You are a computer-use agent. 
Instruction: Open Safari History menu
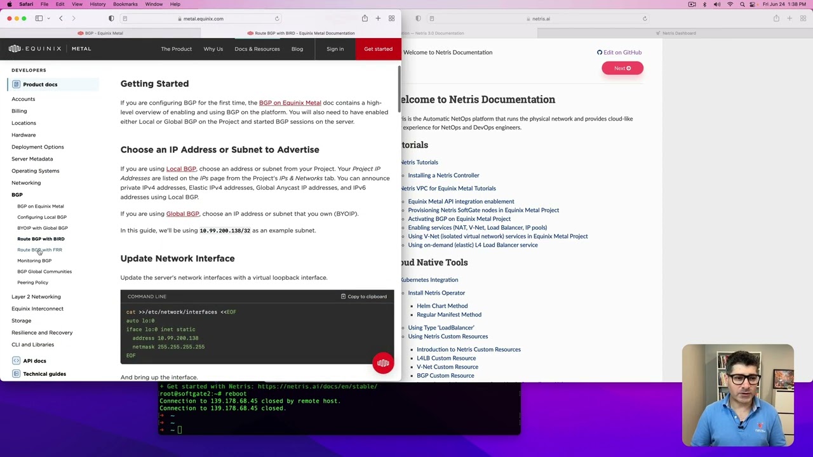[x=98, y=4]
